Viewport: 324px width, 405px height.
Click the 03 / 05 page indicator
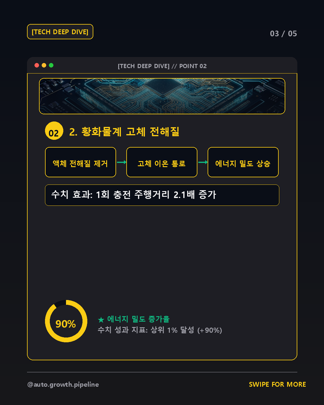click(x=283, y=34)
